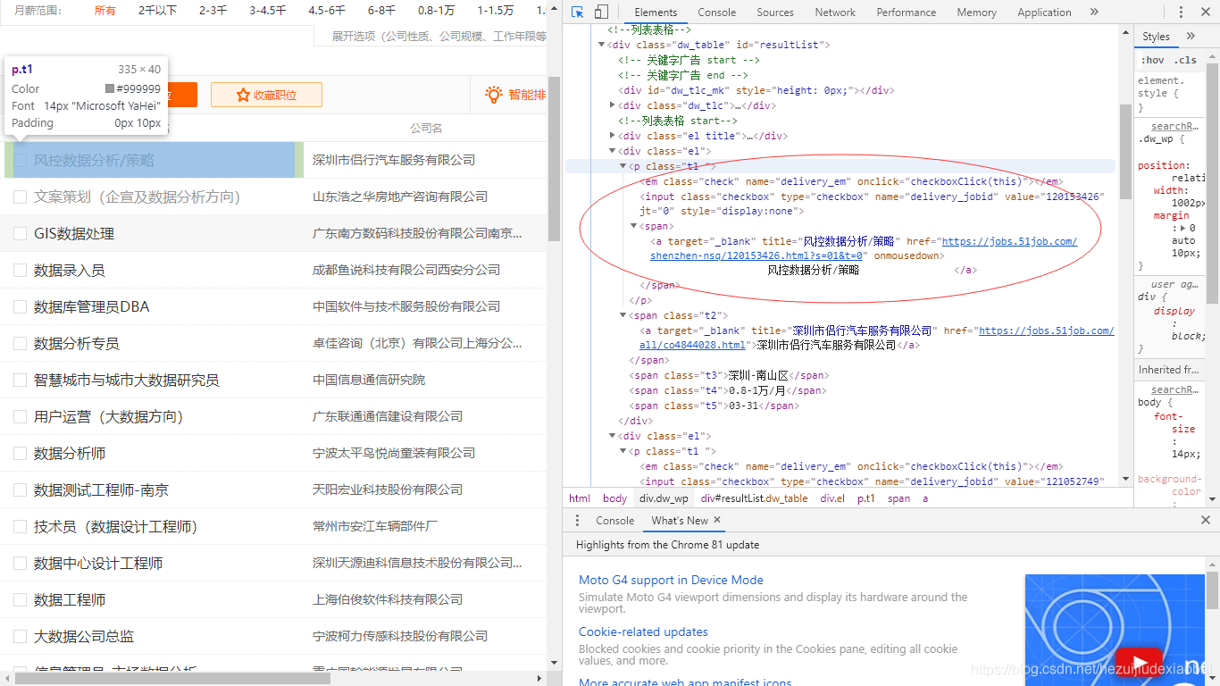
Task: Open the 1-1.5万 salary filter
Action: click(495, 11)
